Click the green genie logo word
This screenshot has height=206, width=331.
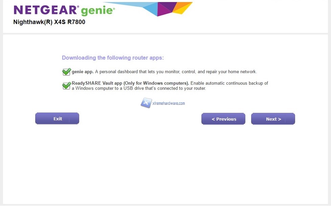pyautogui.click(x=97, y=11)
